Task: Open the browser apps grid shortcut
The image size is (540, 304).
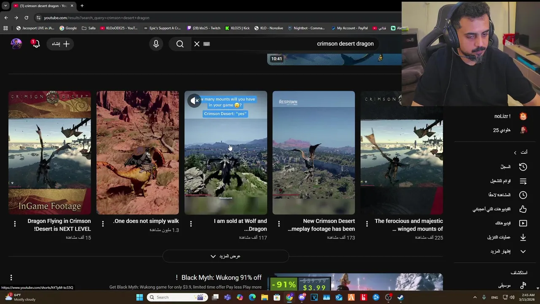Action: (x=5, y=28)
